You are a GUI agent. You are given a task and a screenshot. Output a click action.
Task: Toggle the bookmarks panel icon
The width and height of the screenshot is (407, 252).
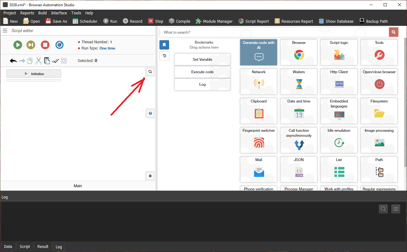[x=164, y=45]
